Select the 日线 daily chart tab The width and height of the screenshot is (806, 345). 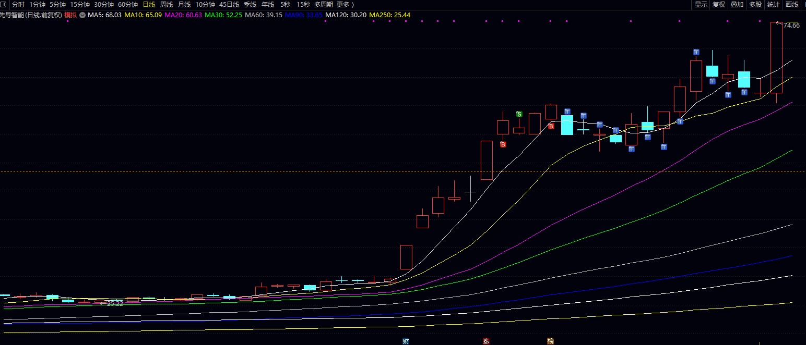point(149,5)
